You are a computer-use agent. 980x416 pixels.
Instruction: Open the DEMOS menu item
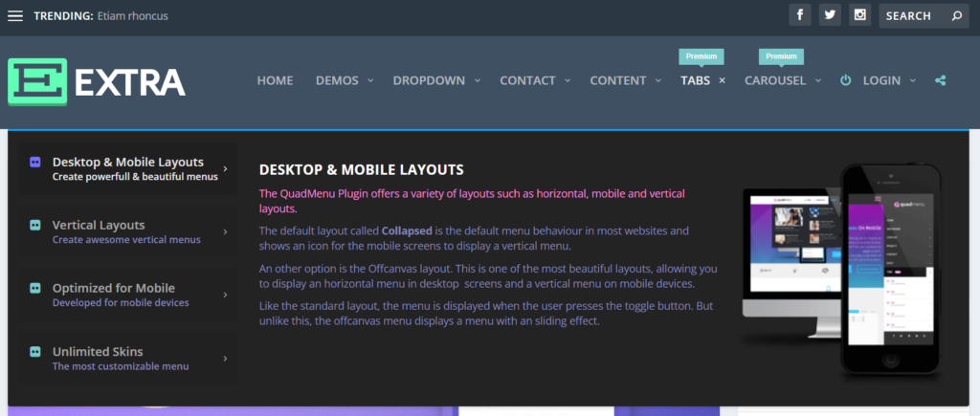(x=337, y=80)
